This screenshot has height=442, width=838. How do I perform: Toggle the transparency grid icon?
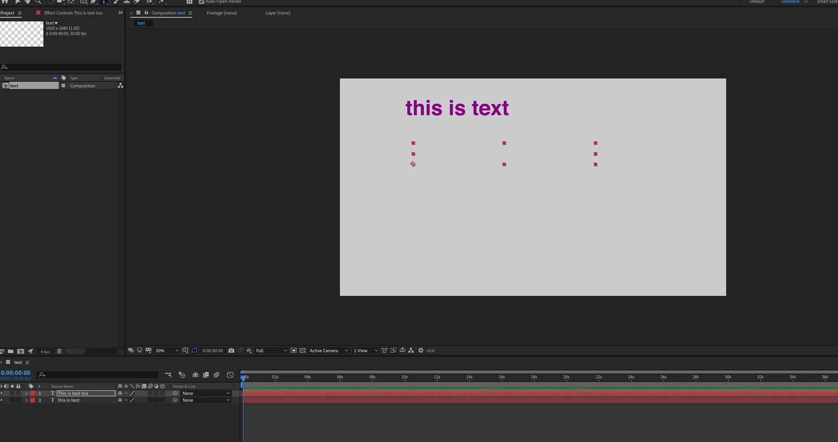(x=303, y=351)
